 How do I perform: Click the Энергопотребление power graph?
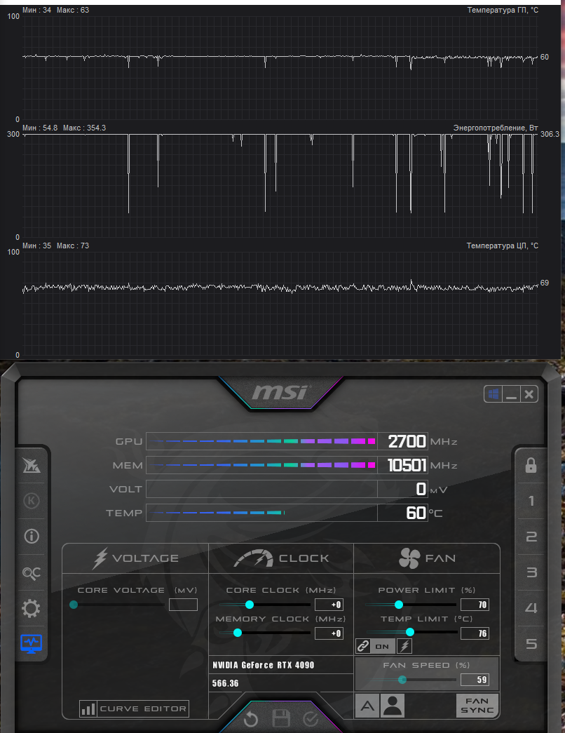(x=280, y=186)
